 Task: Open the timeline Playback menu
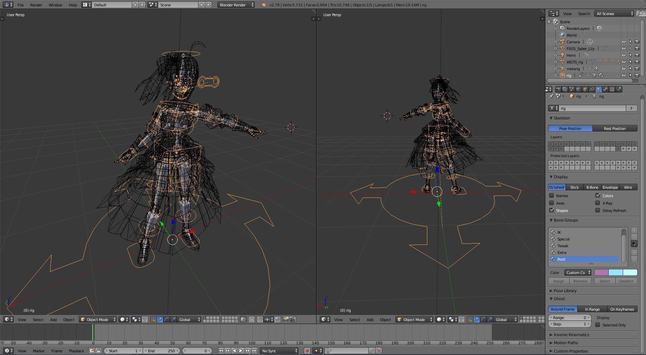pyautogui.click(x=76, y=351)
